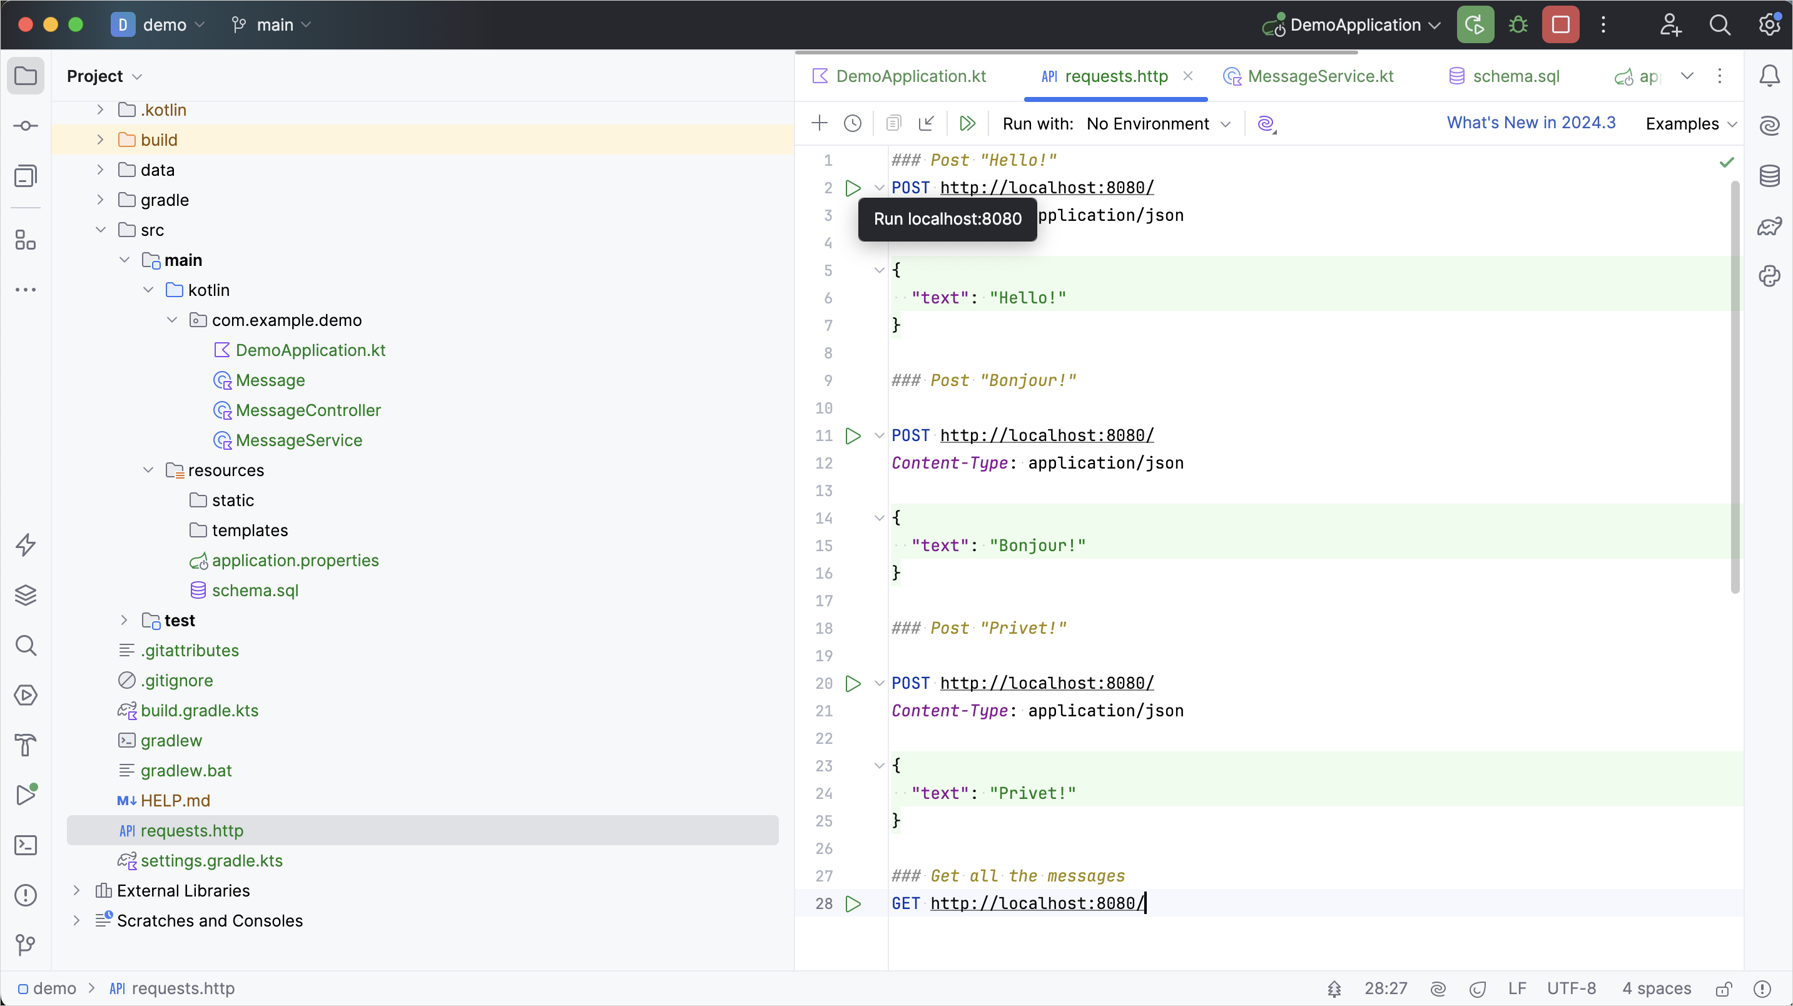The height and width of the screenshot is (1006, 1793).
Task: Run the POST request on line 11
Action: pos(853,436)
